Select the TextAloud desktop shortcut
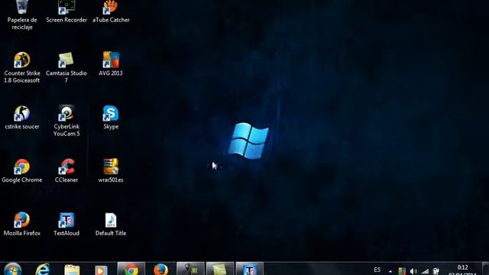The height and width of the screenshot is (275, 489). 66,224
